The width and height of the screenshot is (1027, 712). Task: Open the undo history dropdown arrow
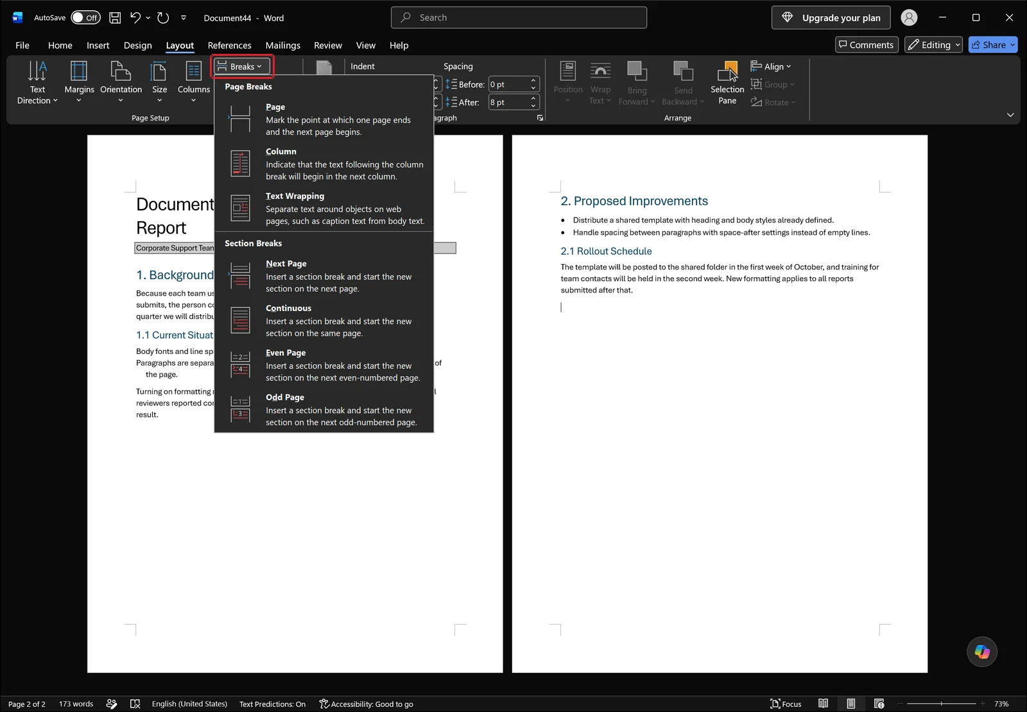148,18
